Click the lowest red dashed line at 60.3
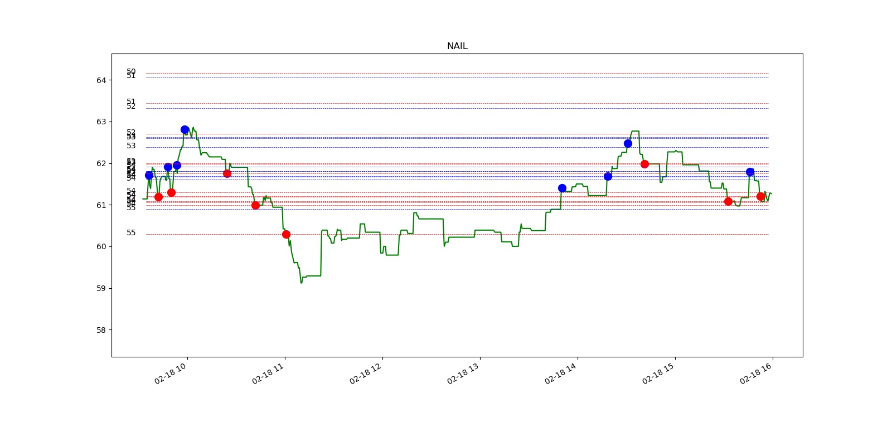The image size is (892, 446). pos(457,234)
